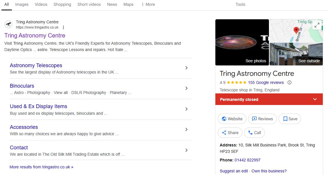Image resolution: width=328 pixels, height=175 pixels.
Task: Open the three-dot menu beside tringastro.co.uk URL
Action: (63, 27)
